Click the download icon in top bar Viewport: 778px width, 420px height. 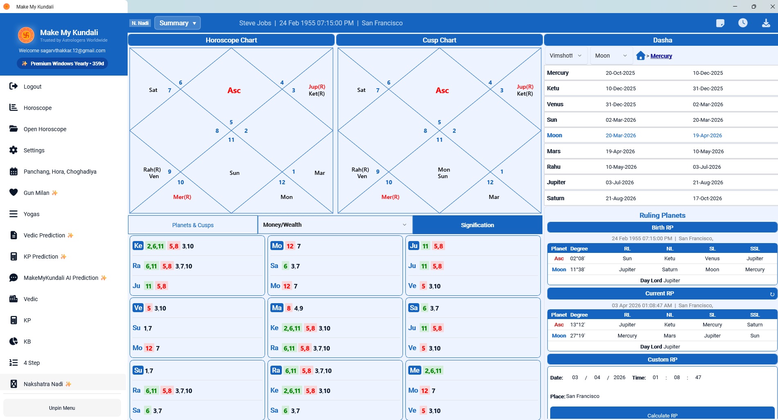pos(766,23)
